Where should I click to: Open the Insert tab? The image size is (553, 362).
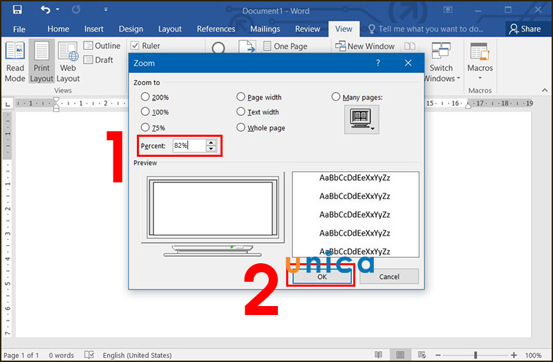click(94, 29)
